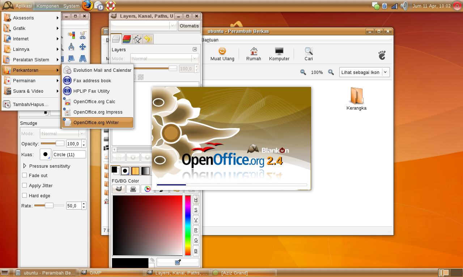
Task: Switch to Aziz Grand taskbar button
Action: pos(244,273)
